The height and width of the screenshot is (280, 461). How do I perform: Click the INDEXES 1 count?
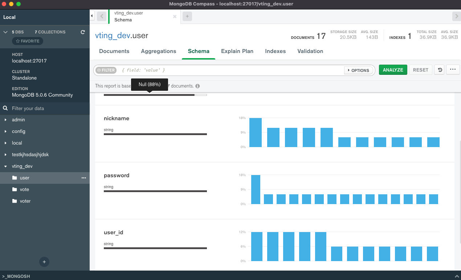tap(400, 36)
